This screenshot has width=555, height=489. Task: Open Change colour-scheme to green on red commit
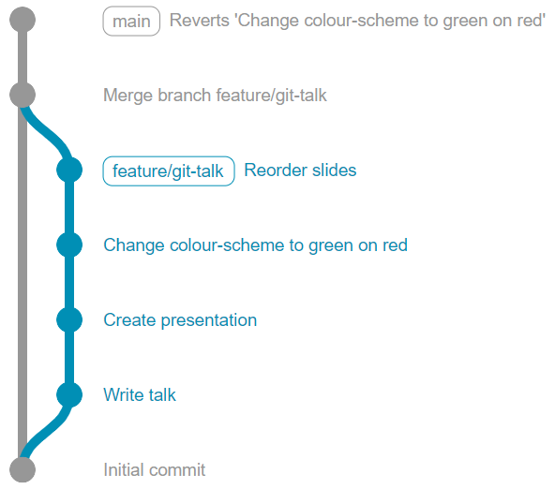255,245
